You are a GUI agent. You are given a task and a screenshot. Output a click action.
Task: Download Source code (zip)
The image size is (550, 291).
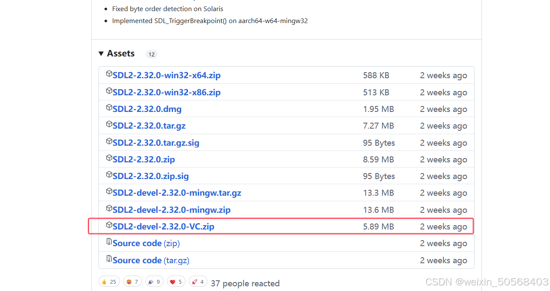click(x=146, y=243)
